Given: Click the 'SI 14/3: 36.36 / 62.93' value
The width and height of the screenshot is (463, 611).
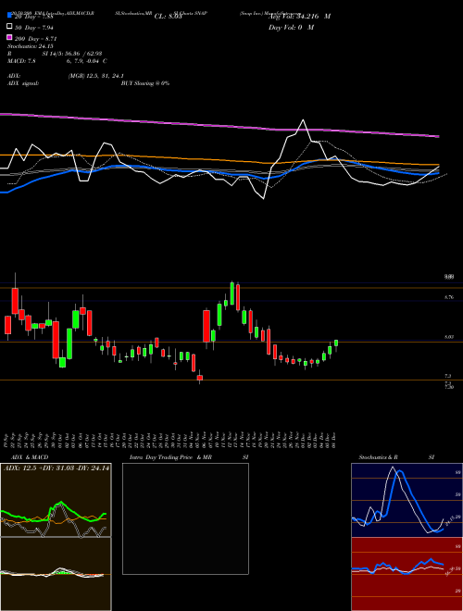Looking at the screenshot, I should coord(72,54).
